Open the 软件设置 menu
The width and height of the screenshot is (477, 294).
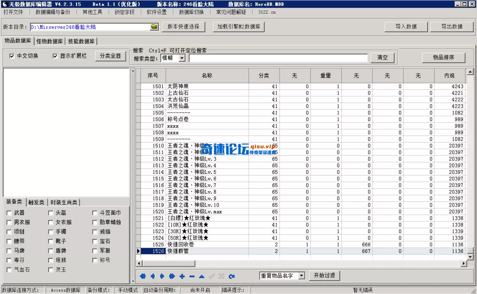156,12
